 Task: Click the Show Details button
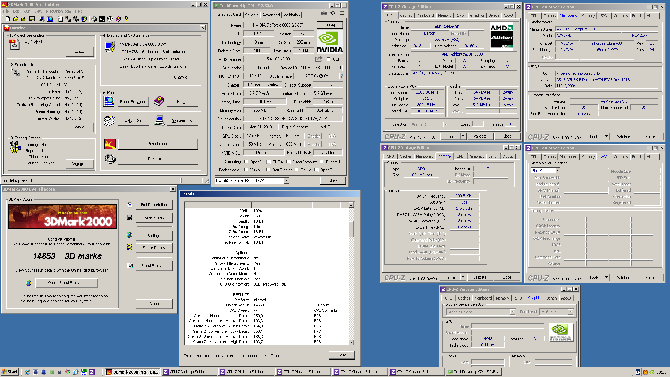click(x=154, y=248)
